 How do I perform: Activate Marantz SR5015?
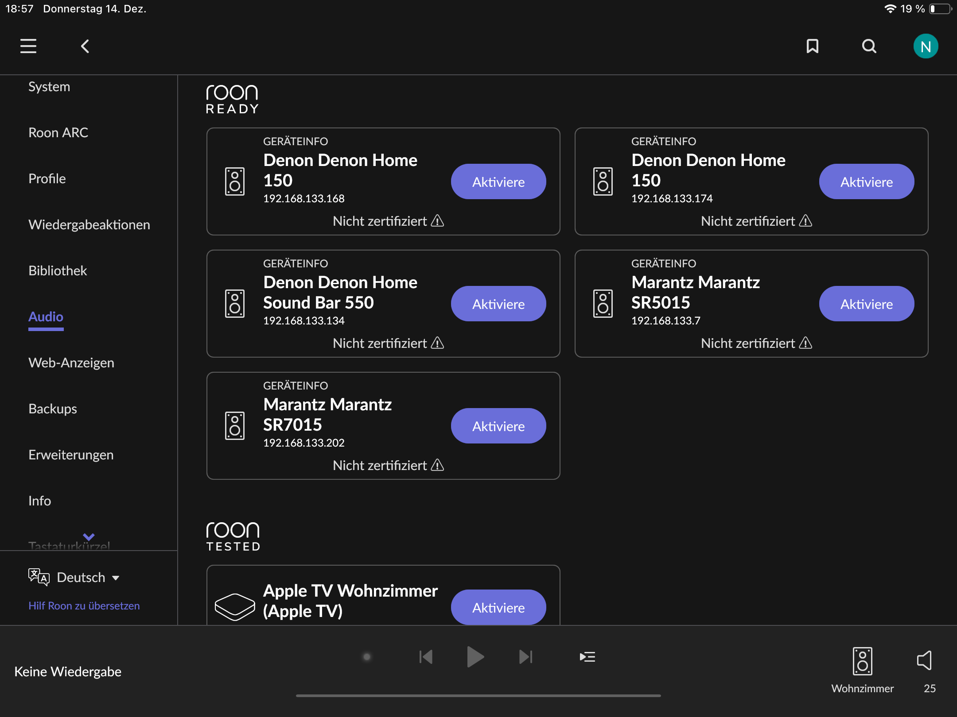tap(867, 304)
